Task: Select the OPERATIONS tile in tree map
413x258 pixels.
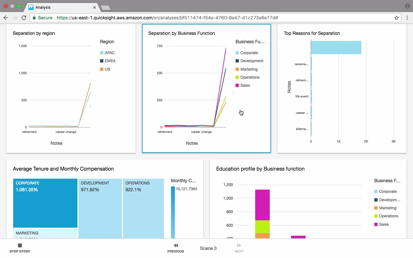Action: coord(143,209)
